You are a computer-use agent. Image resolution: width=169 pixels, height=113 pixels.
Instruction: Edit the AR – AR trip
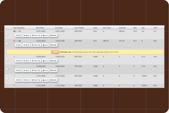(x=18, y=35)
